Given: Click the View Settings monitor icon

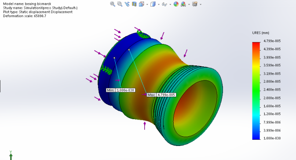Looking at the screenshot, I should [x=195, y=4].
